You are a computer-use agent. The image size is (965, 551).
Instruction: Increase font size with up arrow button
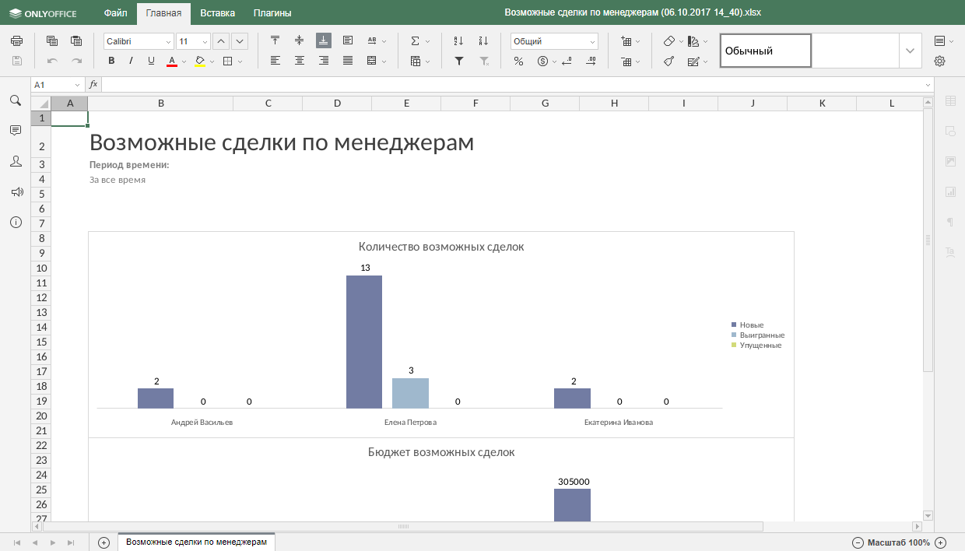coord(221,41)
